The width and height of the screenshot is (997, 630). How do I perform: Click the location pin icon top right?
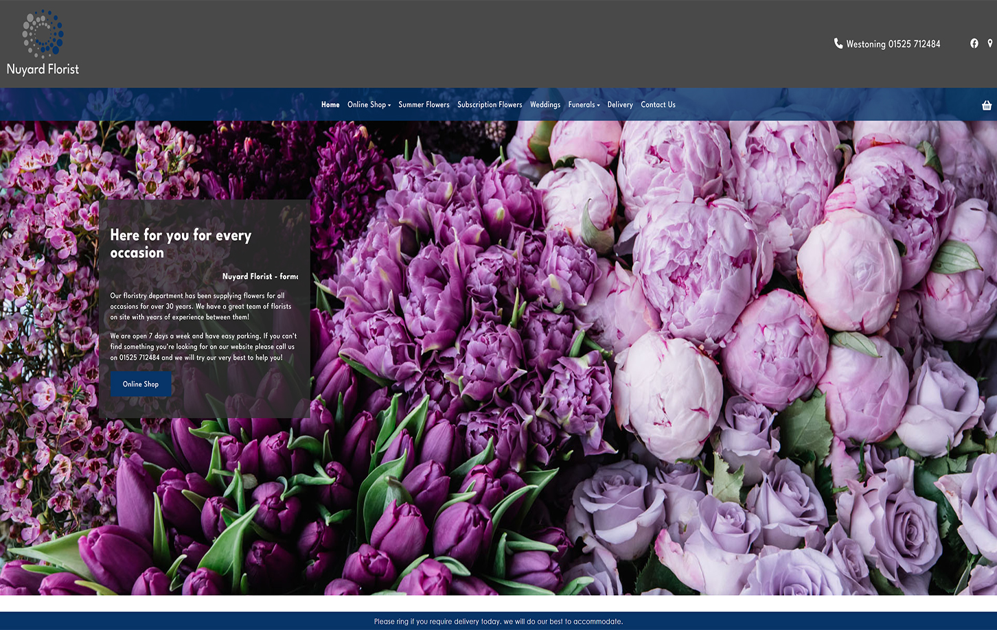pos(992,43)
